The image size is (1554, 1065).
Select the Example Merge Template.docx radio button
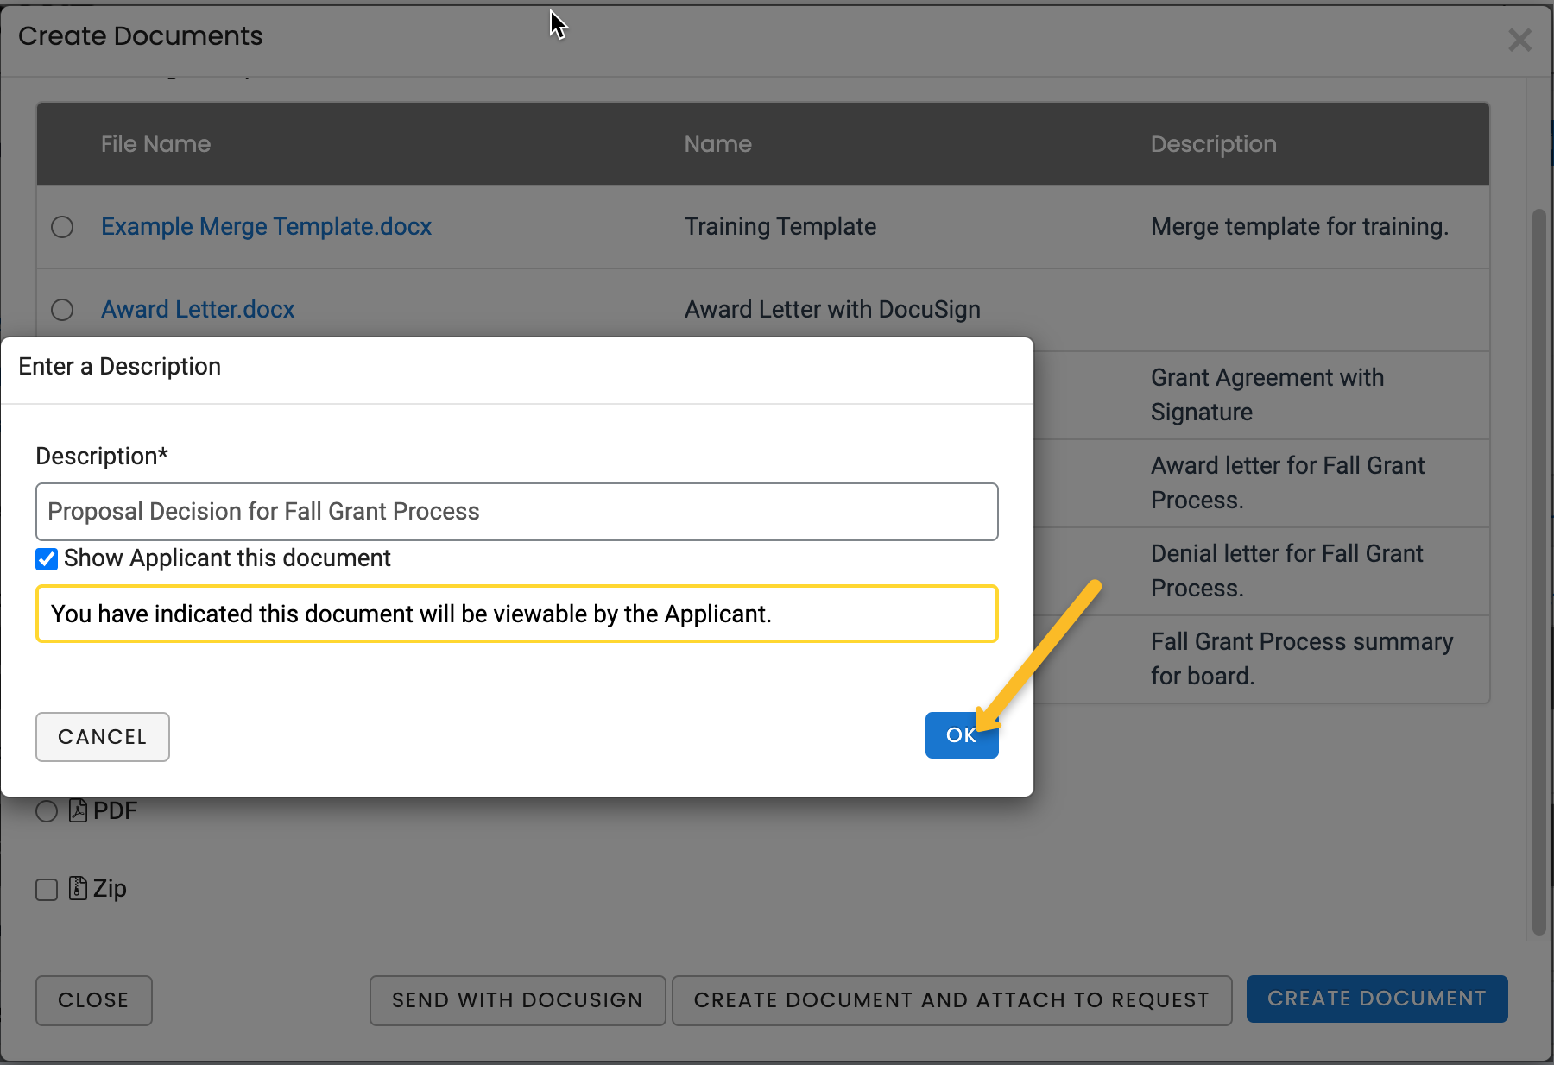[61, 227]
